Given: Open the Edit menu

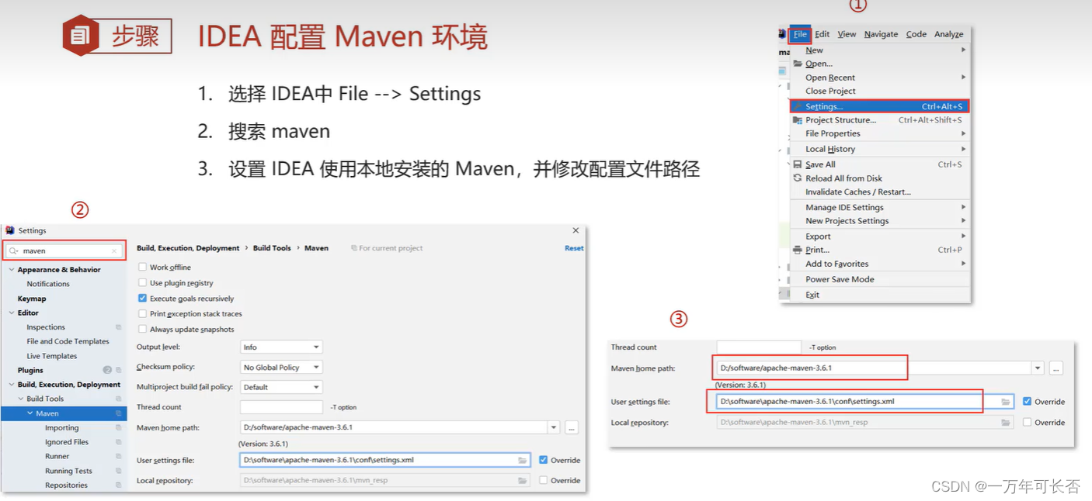Looking at the screenshot, I should 822,34.
